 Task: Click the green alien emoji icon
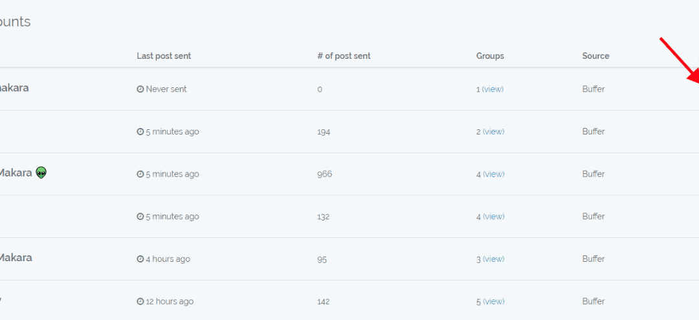[41, 173]
